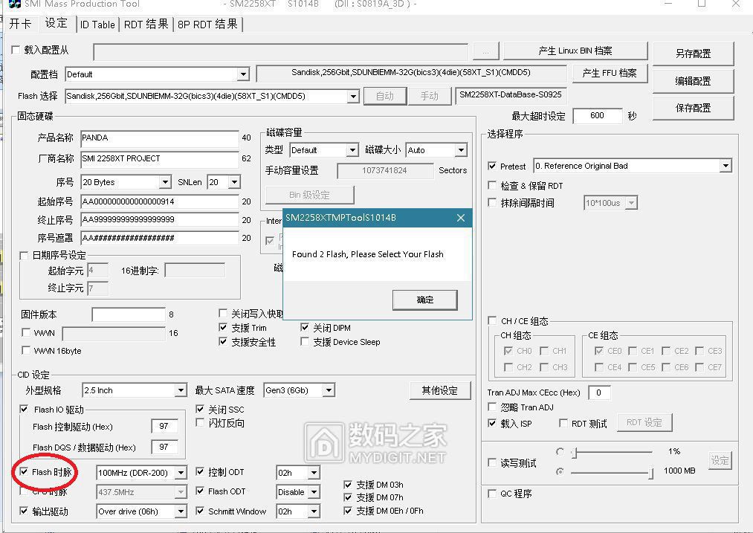The height and width of the screenshot is (533, 753).
Task: Click Tran ADJ Max CEcc (Hex) field
Action: 599,393
